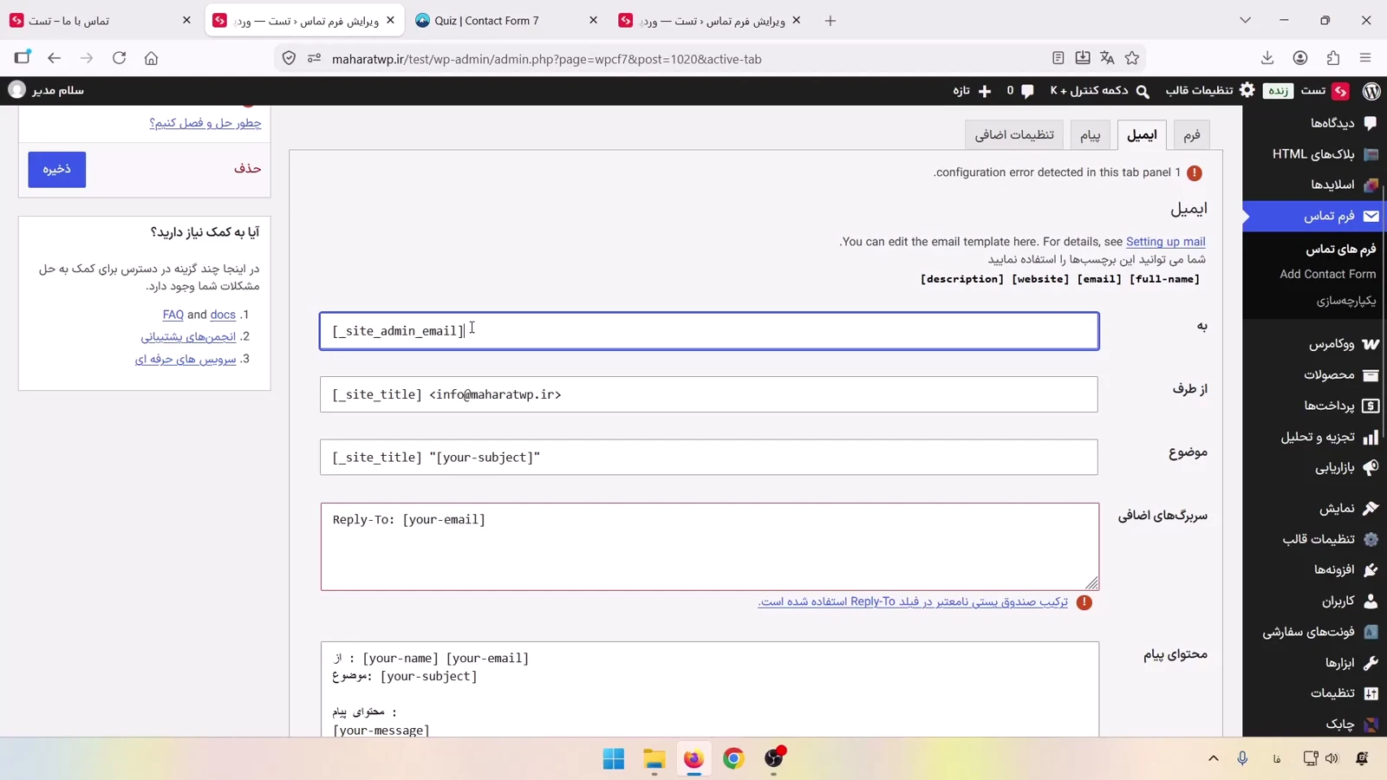
Task: Switch to the پیام tab
Action: 1090,134
